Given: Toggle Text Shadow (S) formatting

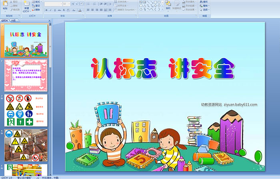Looking at the screenshot, I should (x=64, y=10).
